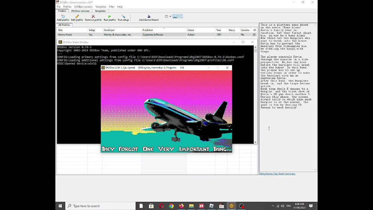Open the Profiles menu

[x=67, y=7]
